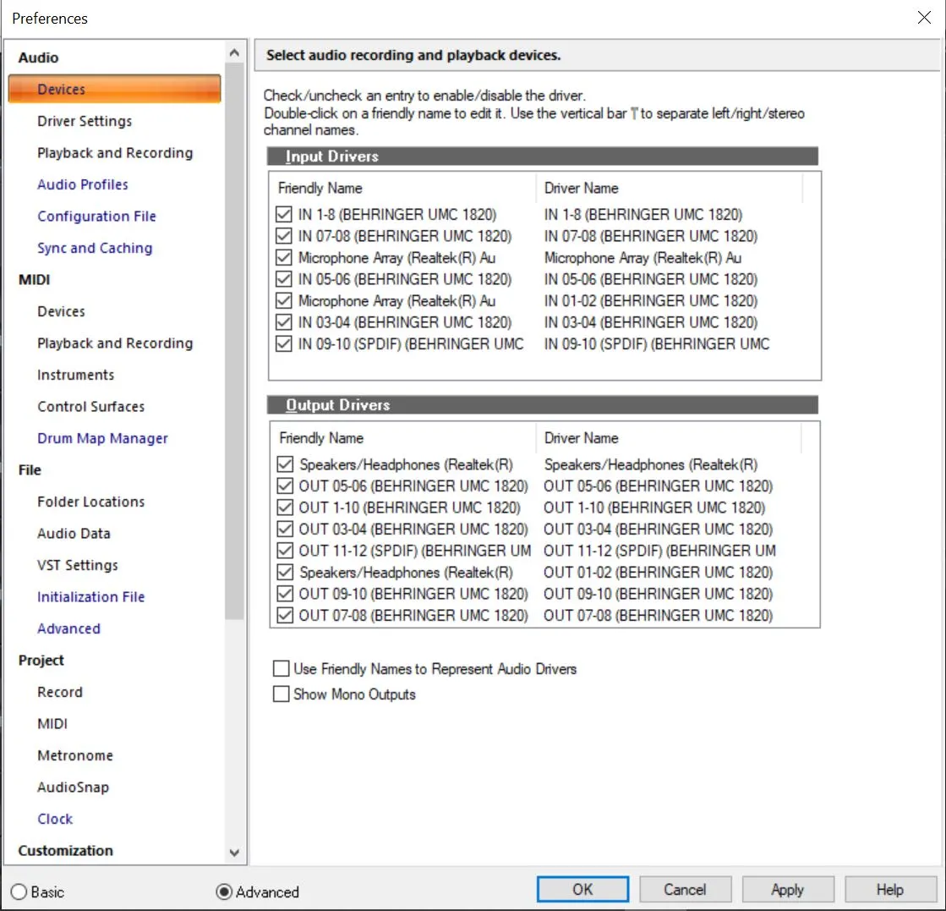Click the Help button
The width and height of the screenshot is (946, 911).
[890, 889]
